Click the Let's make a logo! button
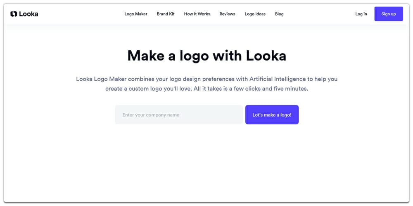The width and height of the screenshot is (413, 206). (x=272, y=115)
